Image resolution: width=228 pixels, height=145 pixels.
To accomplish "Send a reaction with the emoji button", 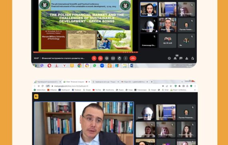I will (x=106, y=58).
